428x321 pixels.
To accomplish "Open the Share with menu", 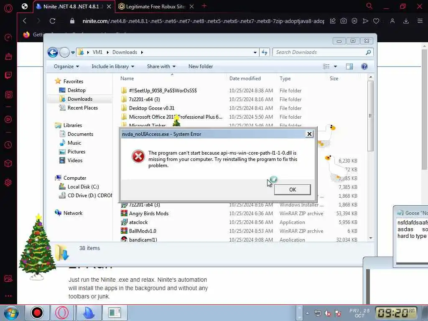I will [161, 66].
